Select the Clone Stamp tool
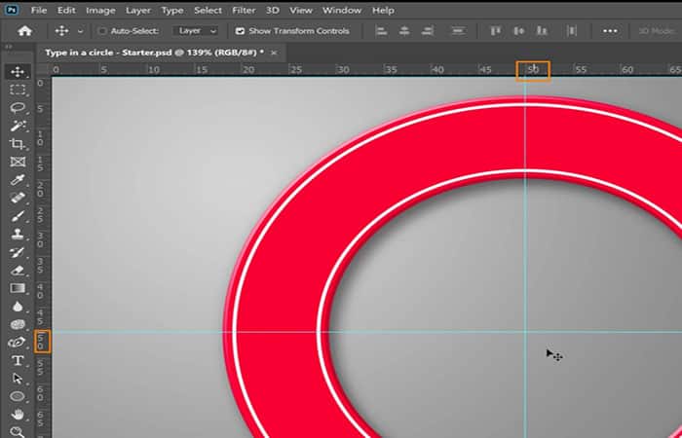This screenshot has height=438, width=682. (x=18, y=235)
